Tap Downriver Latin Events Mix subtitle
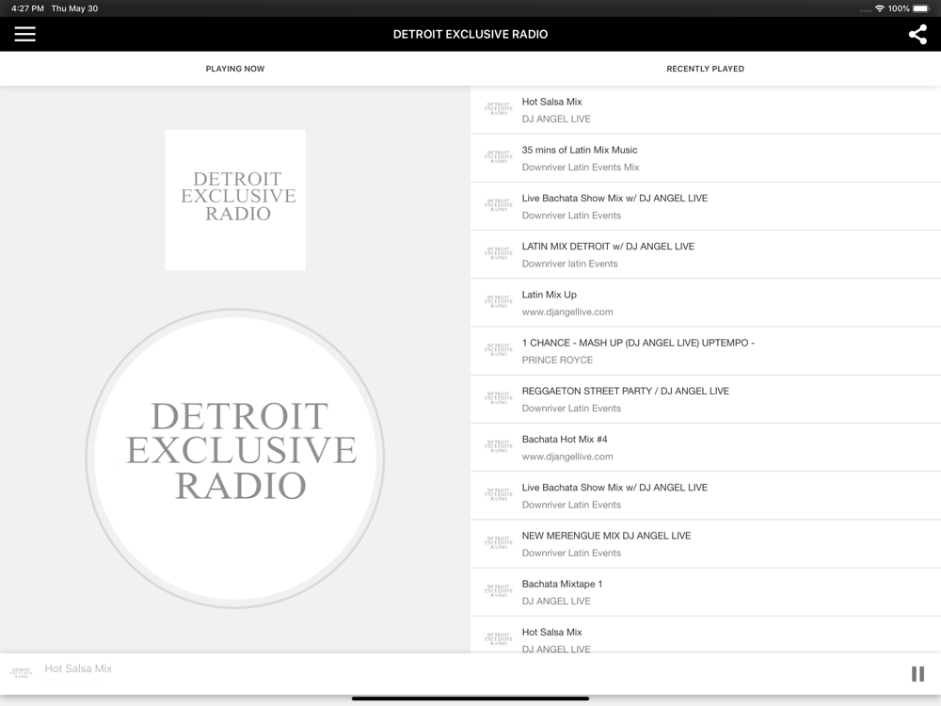The image size is (941, 706). (581, 167)
